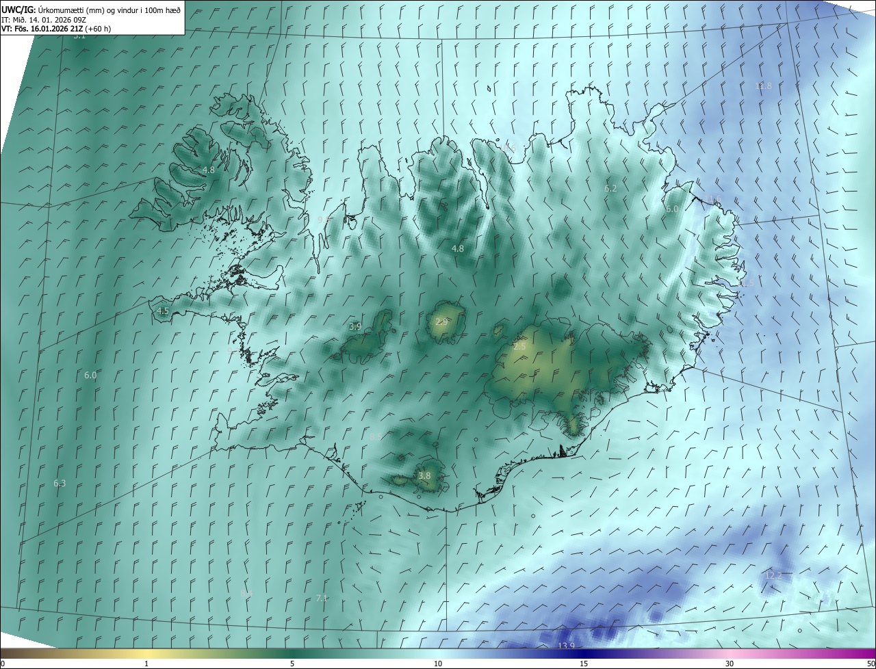876x669 pixels.
Task: Click the 10.6 value label on the north coast
Action: coord(507,148)
